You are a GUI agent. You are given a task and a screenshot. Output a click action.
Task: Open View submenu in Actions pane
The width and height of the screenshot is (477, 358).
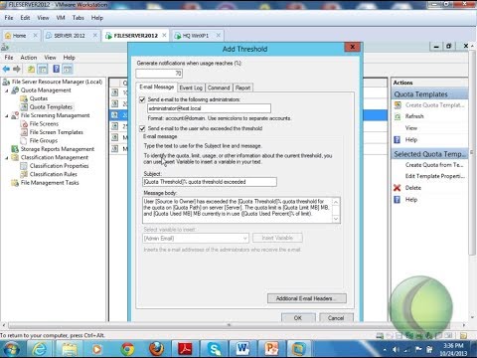(x=411, y=127)
